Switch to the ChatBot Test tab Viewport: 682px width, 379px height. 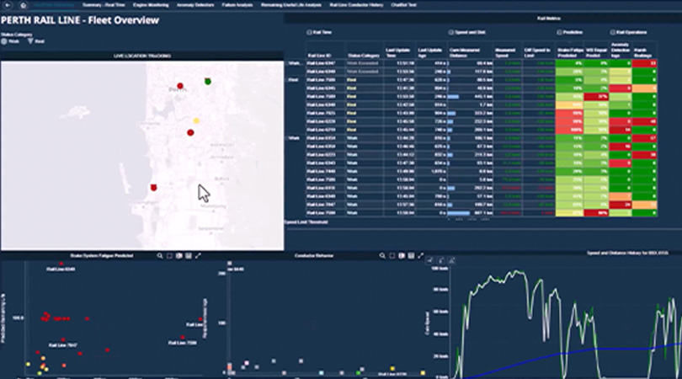tap(403, 5)
